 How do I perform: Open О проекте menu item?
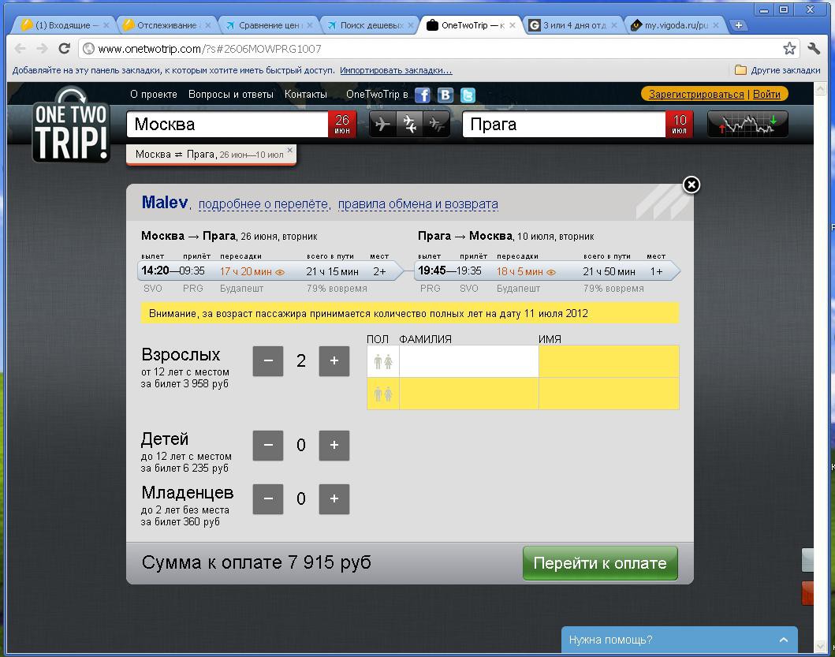tap(154, 95)
